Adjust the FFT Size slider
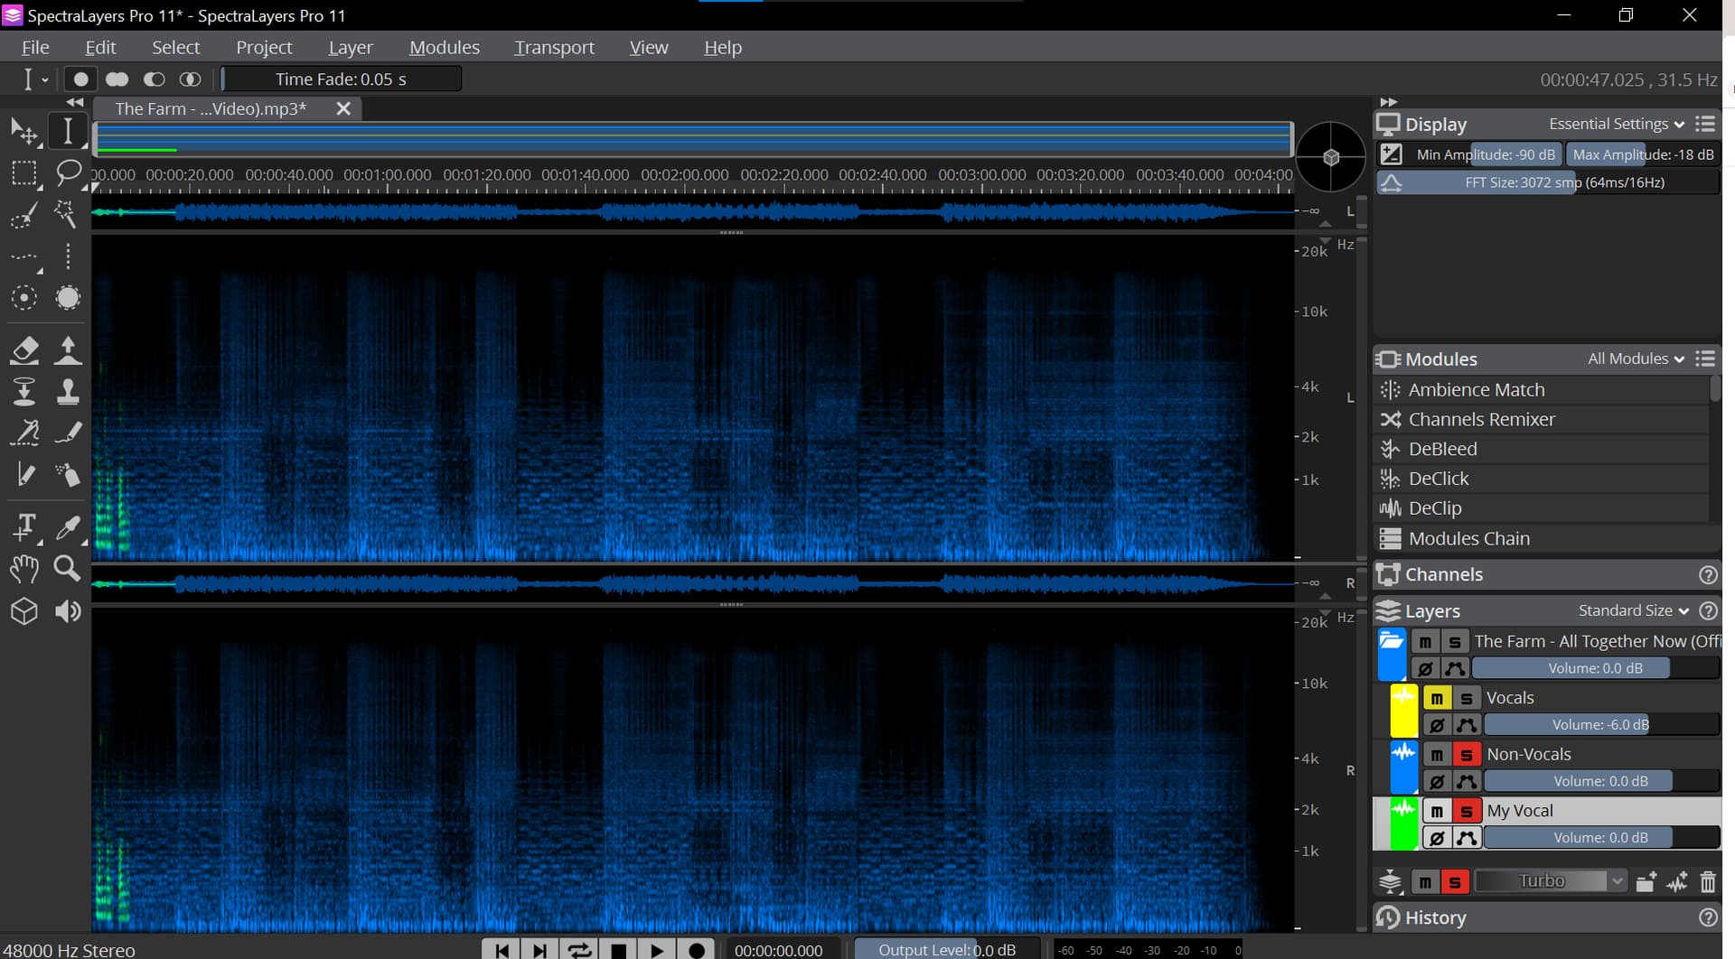The width and height of the screenshot is (1735, 959). point(1548,182)
